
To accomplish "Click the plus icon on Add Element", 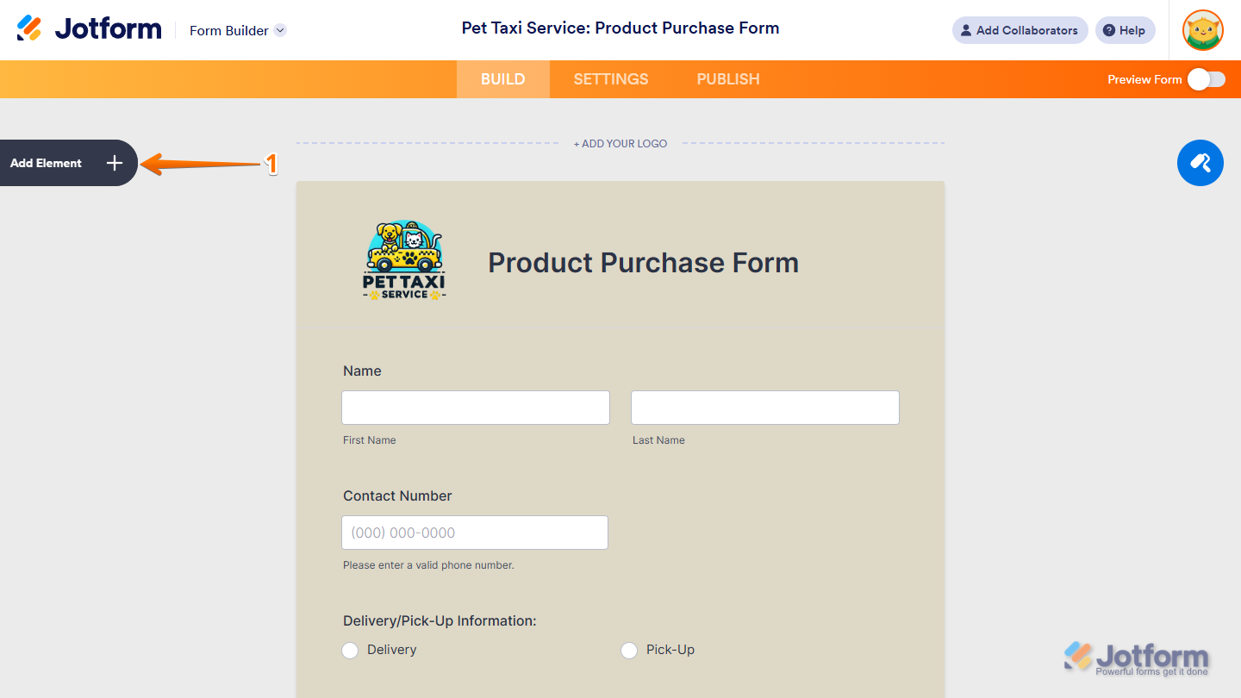I will click(115, 163).
